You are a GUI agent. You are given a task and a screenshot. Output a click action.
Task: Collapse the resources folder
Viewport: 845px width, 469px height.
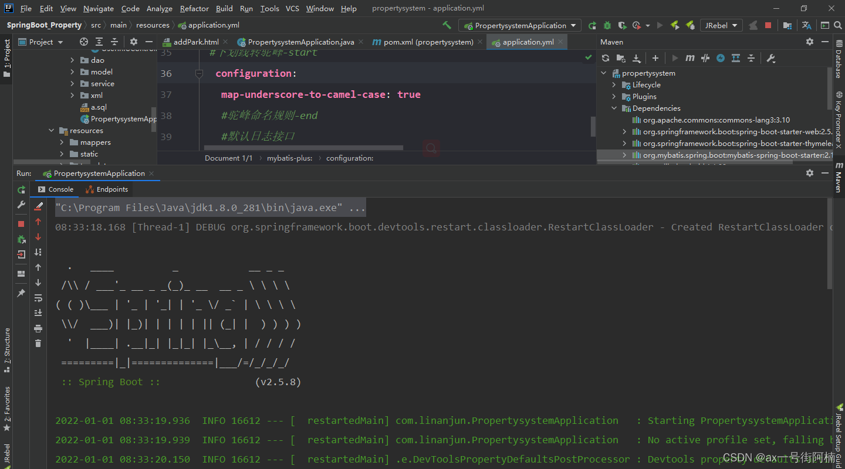(52, 131)
